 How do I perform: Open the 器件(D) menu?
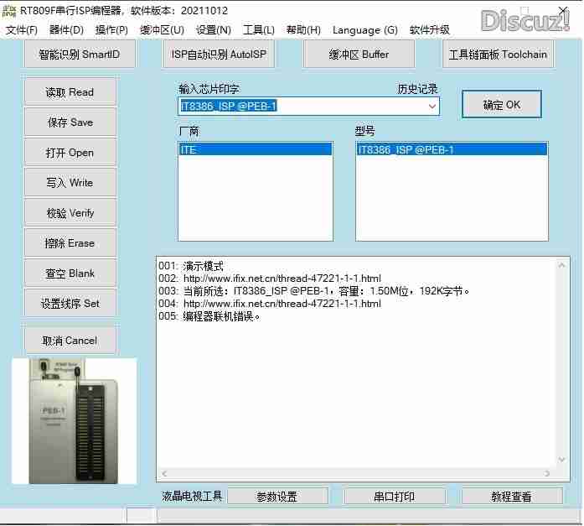[67, 30]
